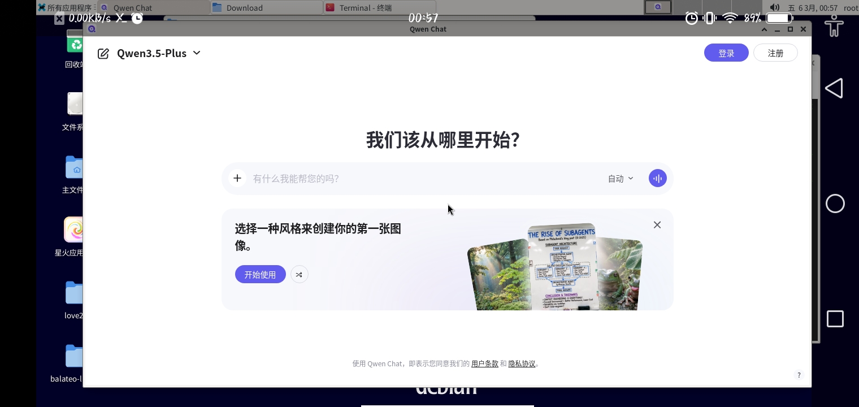Viewport: 859px width, 407px height.
Task: Tap the Android back triangle
Action: [834, 88]
